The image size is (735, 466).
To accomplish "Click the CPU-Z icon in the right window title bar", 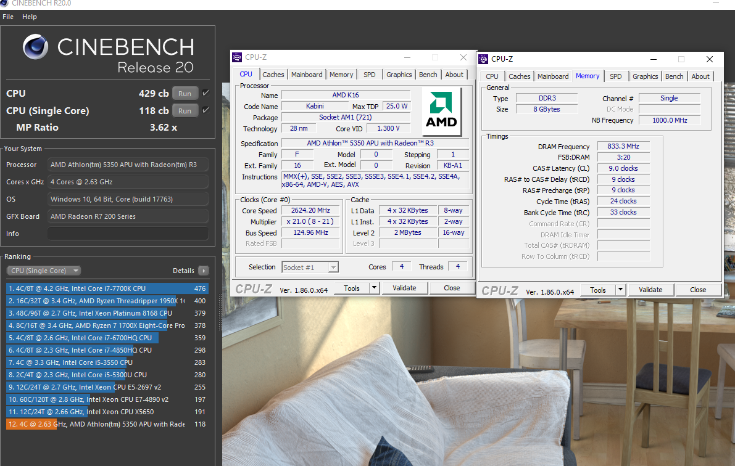I will coord(483,59).
